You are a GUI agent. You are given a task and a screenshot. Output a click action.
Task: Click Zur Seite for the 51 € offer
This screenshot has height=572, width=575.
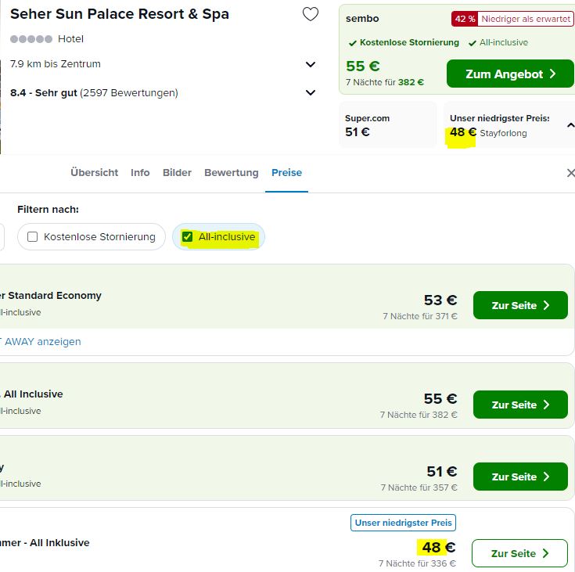[x=520, y=477]
